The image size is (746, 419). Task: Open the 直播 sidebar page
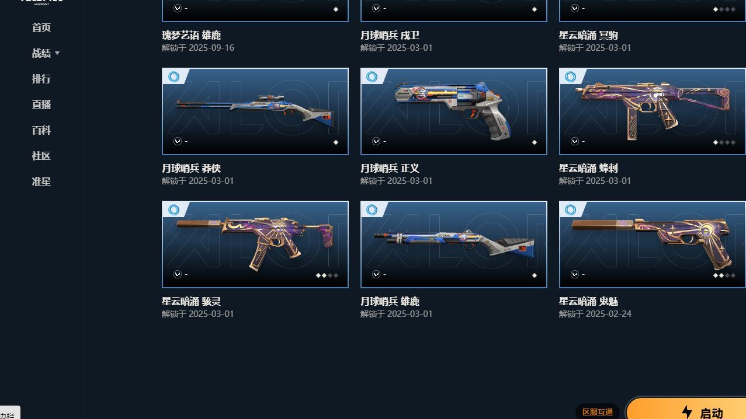click(41, 104)
